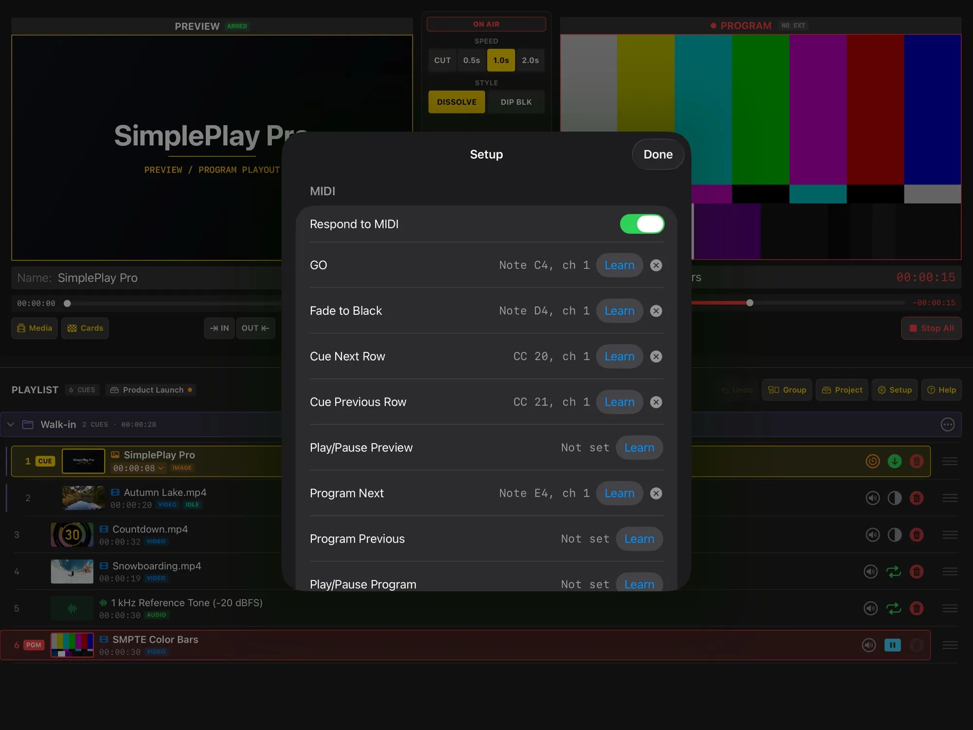
Task: Close Setup with the Done button
Action: tap(658, 154)
